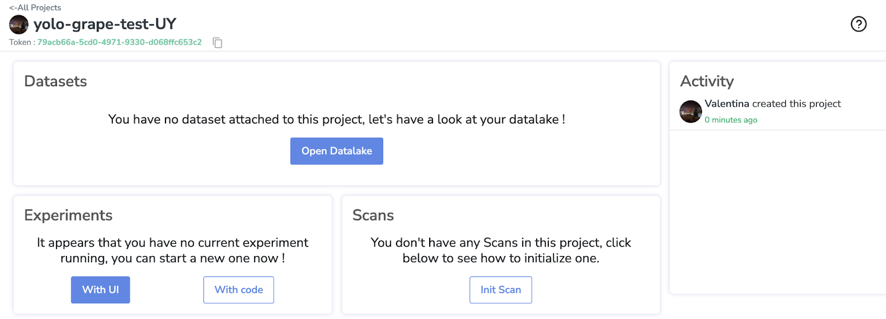The height and width of the screenshot is (319, 886).
Task: Go back to All Projects
Action: coord(35,8)
